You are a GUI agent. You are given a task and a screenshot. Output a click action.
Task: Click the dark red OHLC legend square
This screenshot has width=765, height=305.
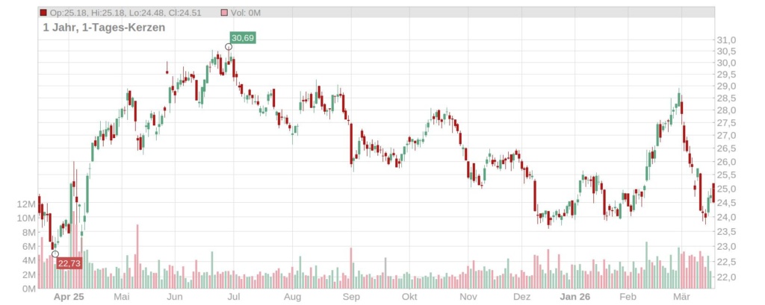(x=43, y=13)
